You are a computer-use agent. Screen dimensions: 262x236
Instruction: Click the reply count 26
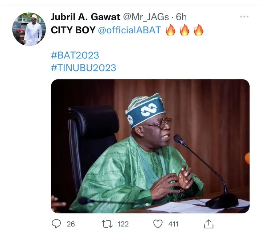click(x=71, y=224)
